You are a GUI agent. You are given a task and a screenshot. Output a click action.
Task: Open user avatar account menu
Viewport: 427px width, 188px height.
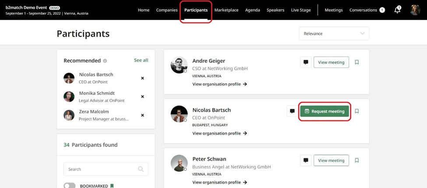tap(415, 10)
